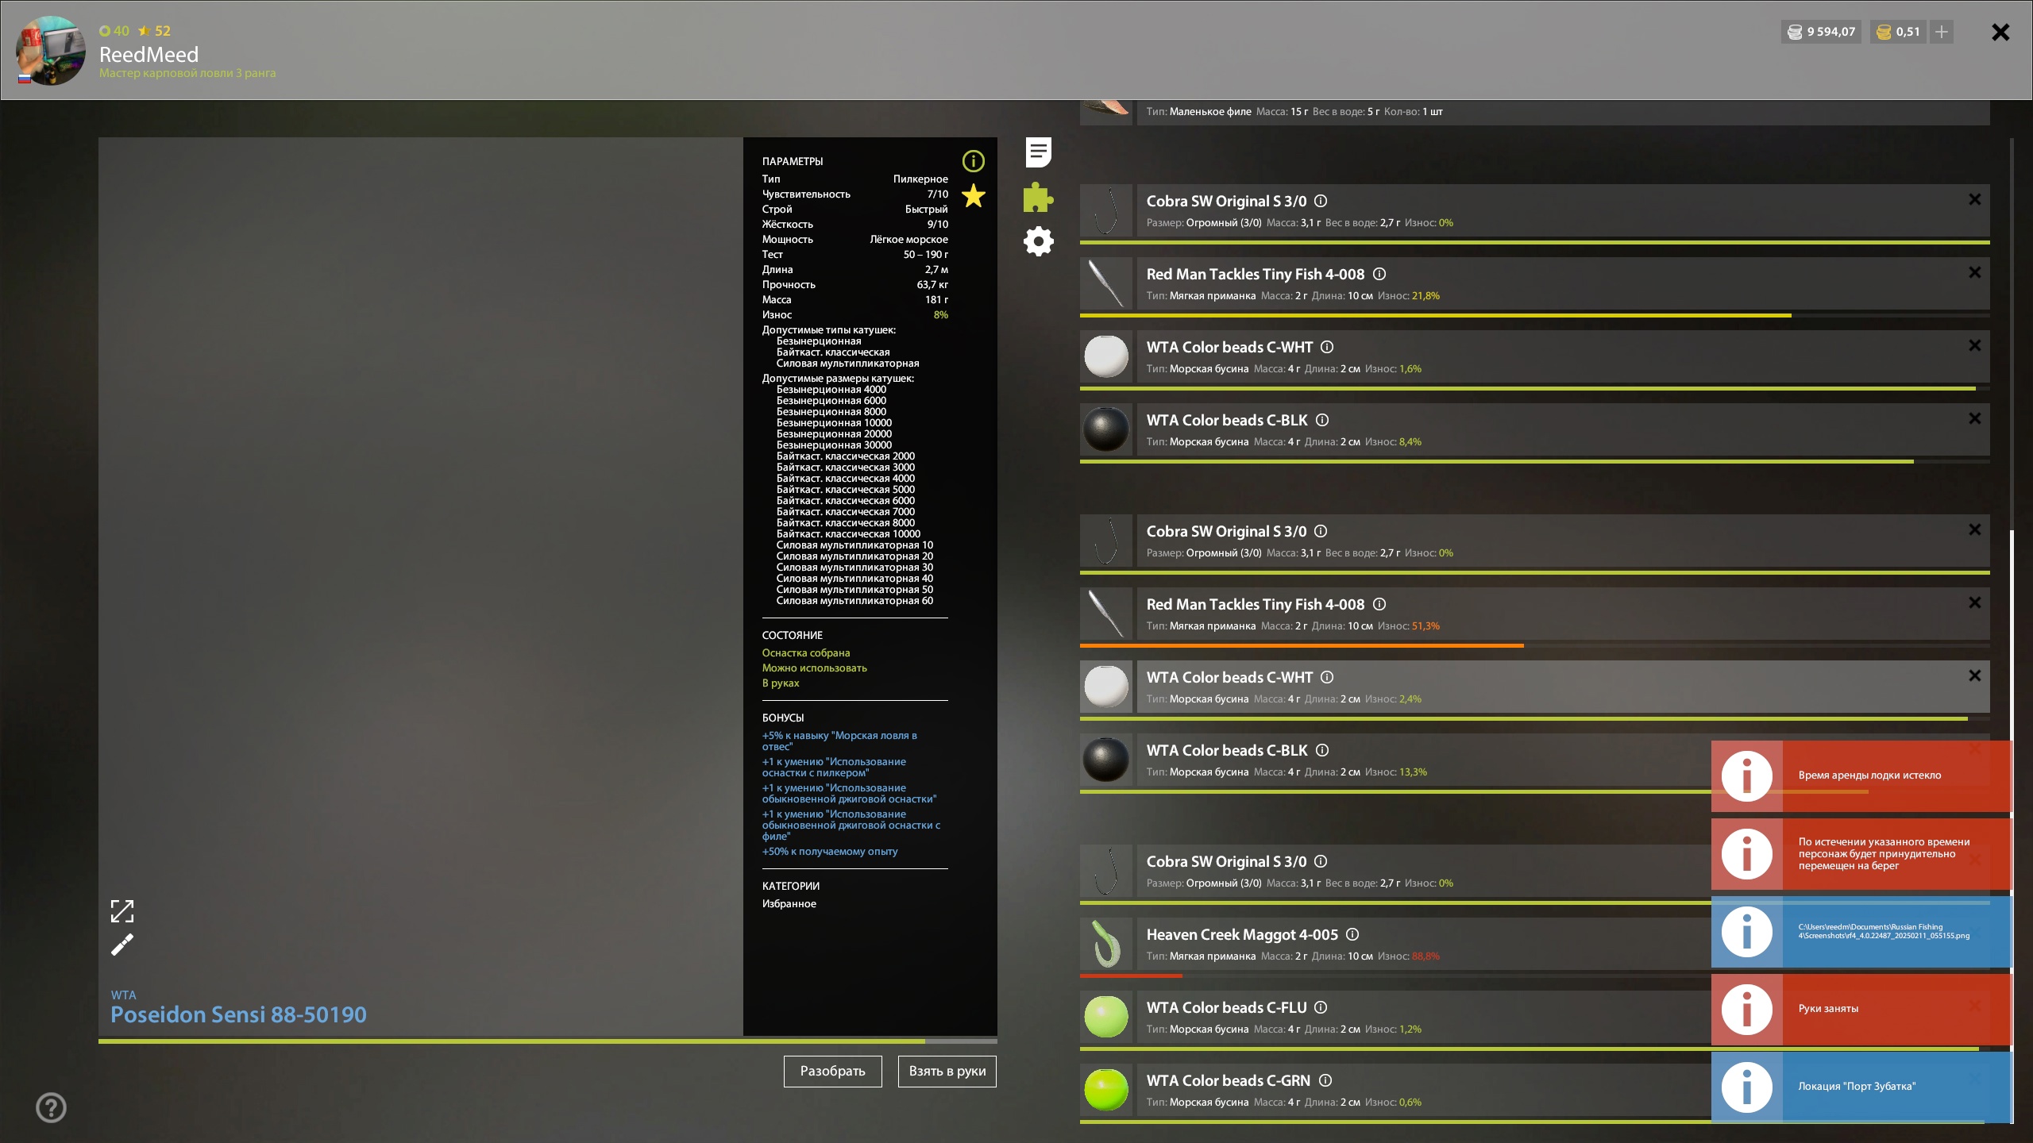Remove first WTA Color beads C-WHT
The height and width of the screenshot is (1143, 2033).
click(1974, 345)
